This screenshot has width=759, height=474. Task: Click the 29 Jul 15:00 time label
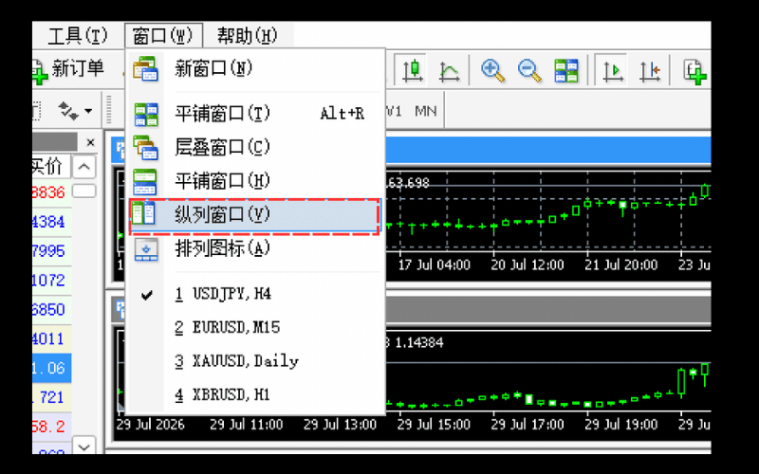(434, 425)
